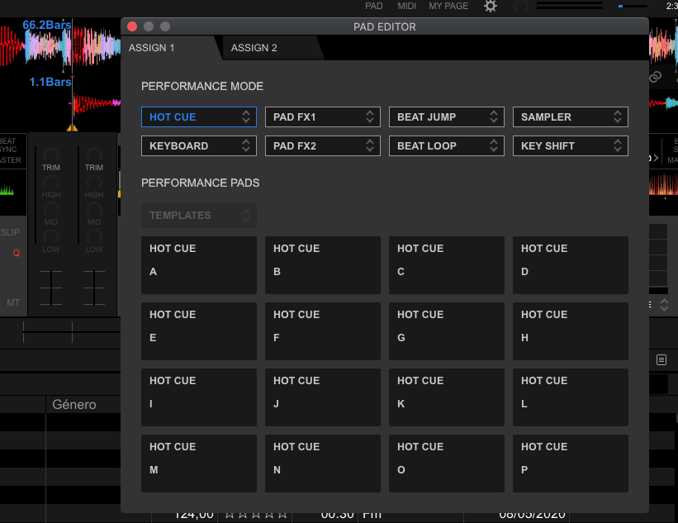This screenshot has width=678, height=523.
Task: Select the HOT CUE G pad
Action: [x=447, y=331]
